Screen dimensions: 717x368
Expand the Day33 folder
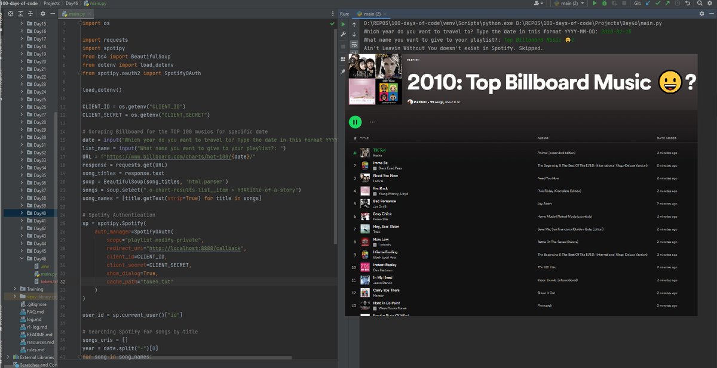tap(23, 160)
